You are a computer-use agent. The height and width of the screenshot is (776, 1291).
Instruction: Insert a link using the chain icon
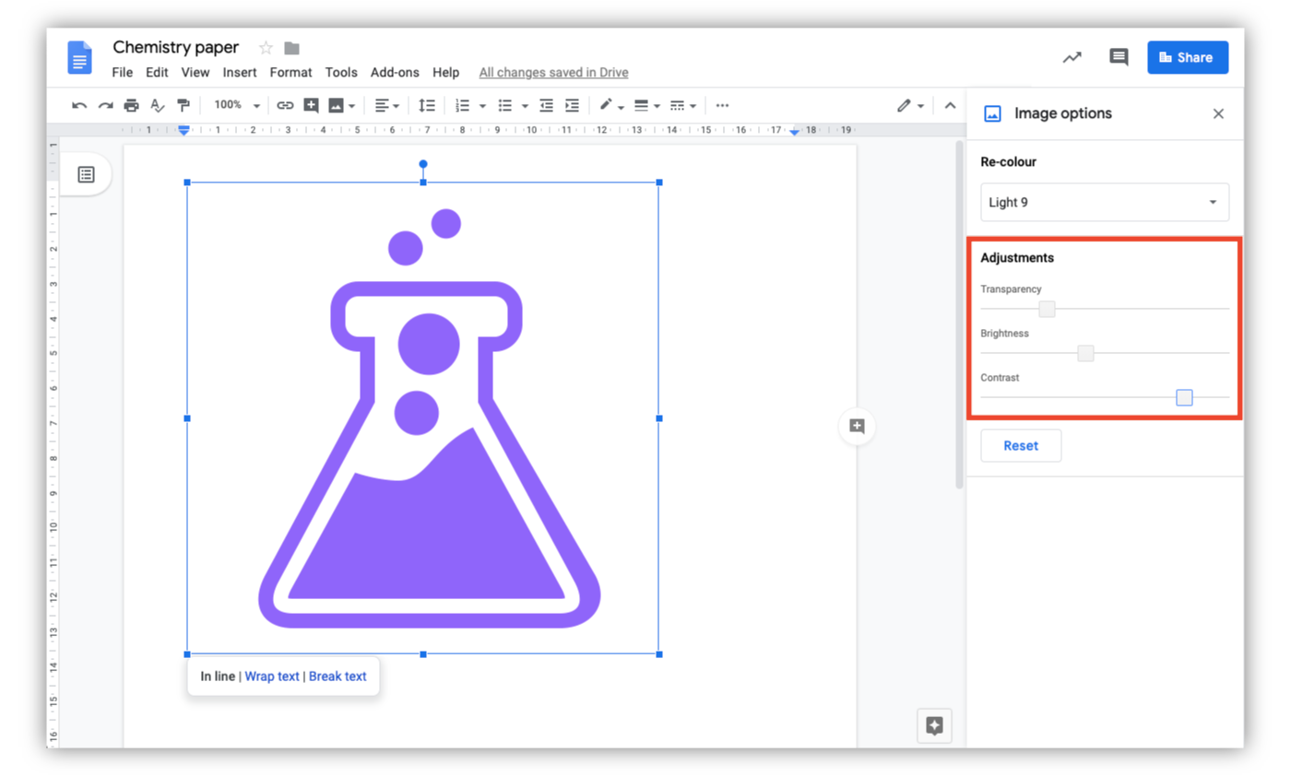pyautogui.click(x=285, y=106)
